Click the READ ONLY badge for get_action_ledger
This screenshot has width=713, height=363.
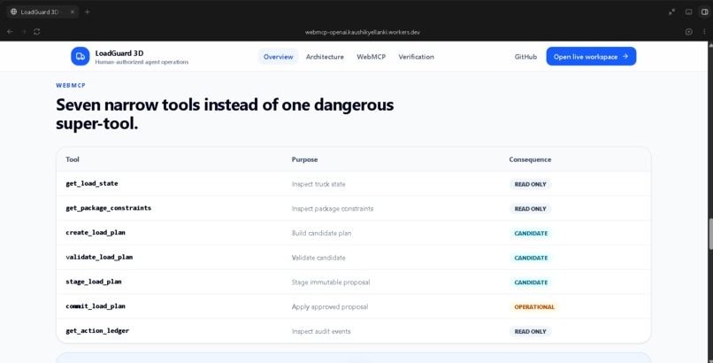[530, 332]
